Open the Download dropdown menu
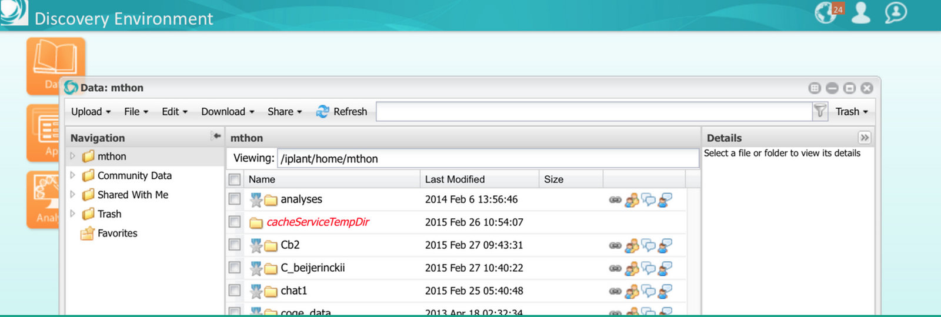Screen dimensions: 941x317 228,112
